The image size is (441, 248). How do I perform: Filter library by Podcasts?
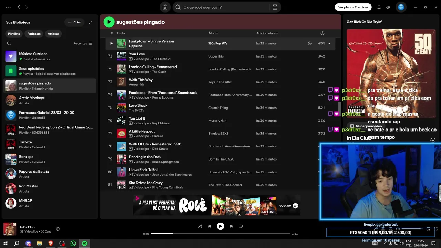34,34
